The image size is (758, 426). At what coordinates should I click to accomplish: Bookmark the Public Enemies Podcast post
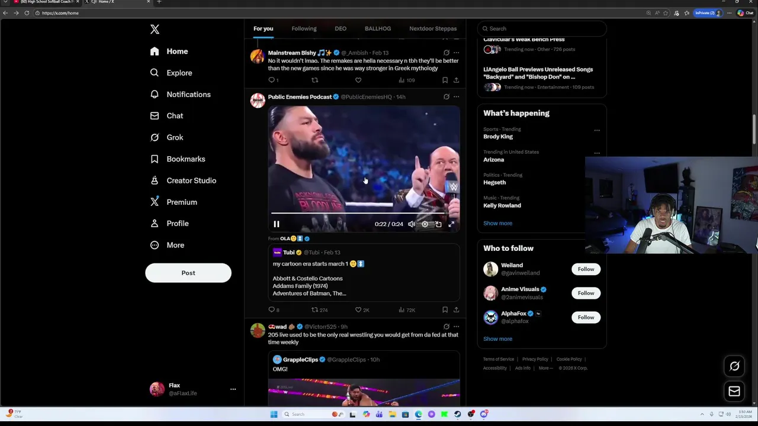[x=445, y=310]
